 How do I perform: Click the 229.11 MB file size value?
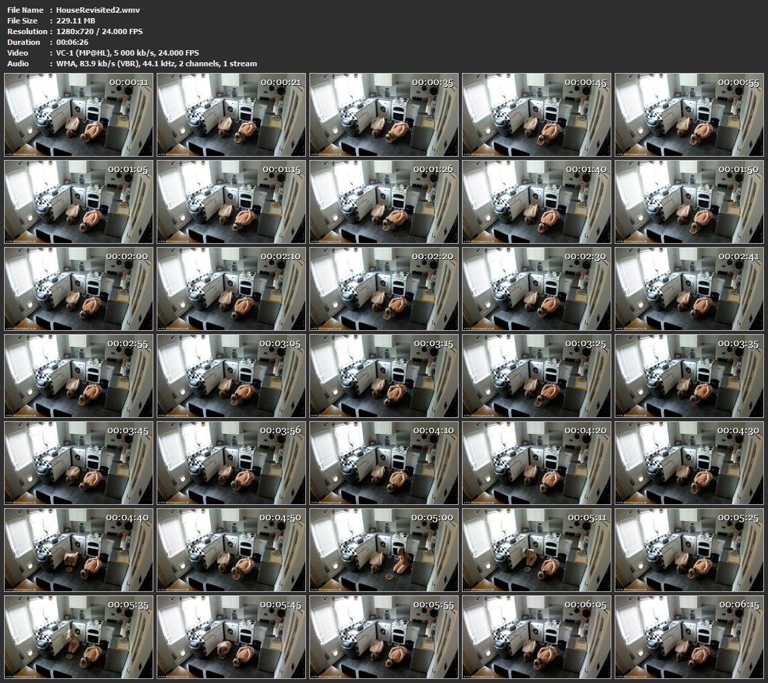point(76,21)
